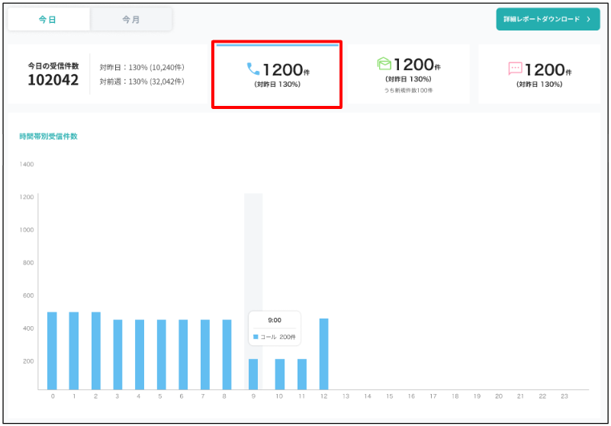Click the 対前週 130% (32,042件) text
Image resolution: width=611 pixels, height=426 pixels.
pos(141,82)
